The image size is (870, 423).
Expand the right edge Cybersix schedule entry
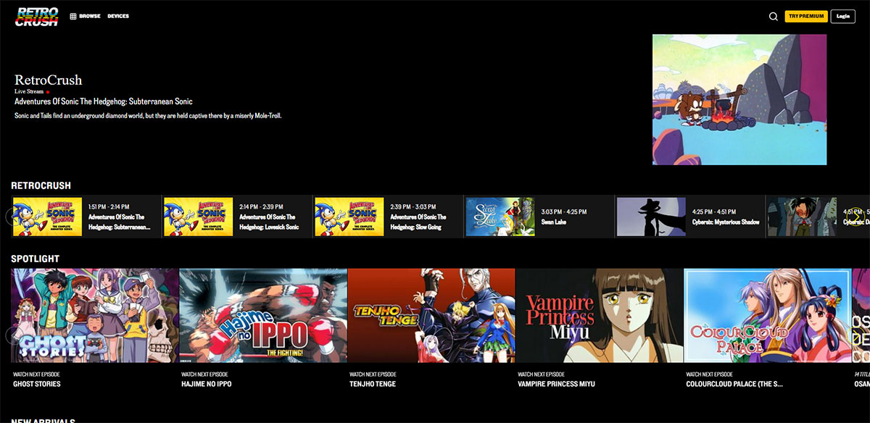[x=801, y=216]
